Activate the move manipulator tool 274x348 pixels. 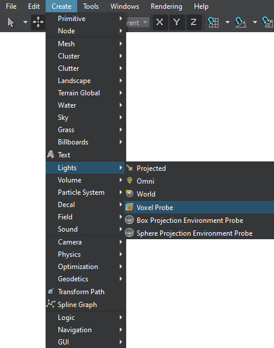(x=38, y=22)
